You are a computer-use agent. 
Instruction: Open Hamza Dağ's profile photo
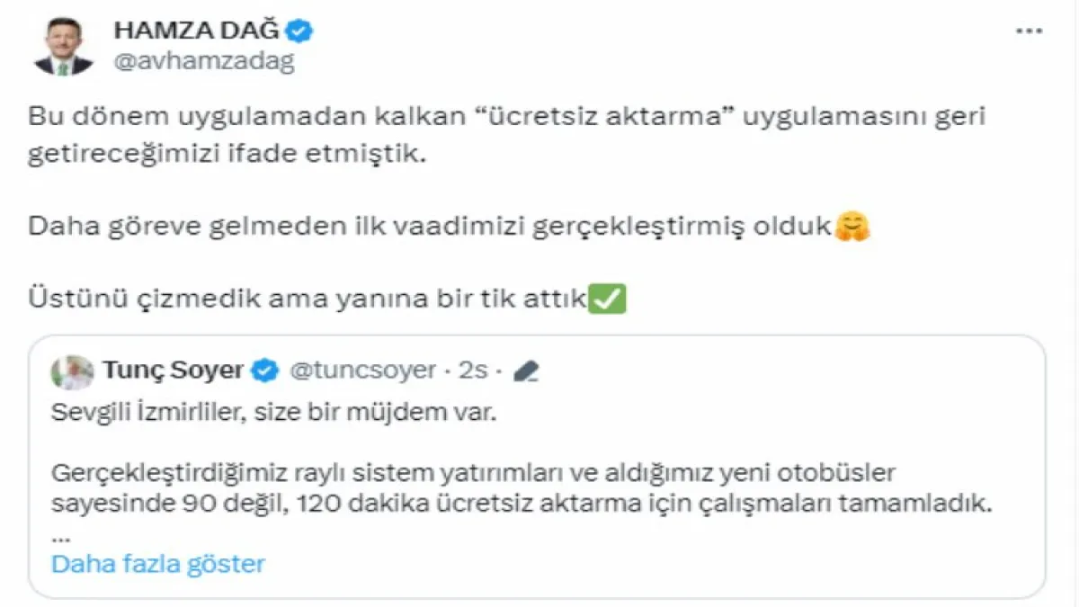coord(63,45)
